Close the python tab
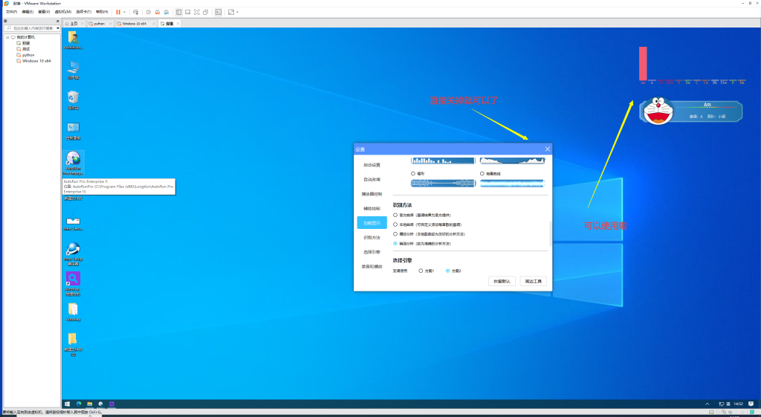761x417 pixels. pyautogui.click(x=111, y=23)
